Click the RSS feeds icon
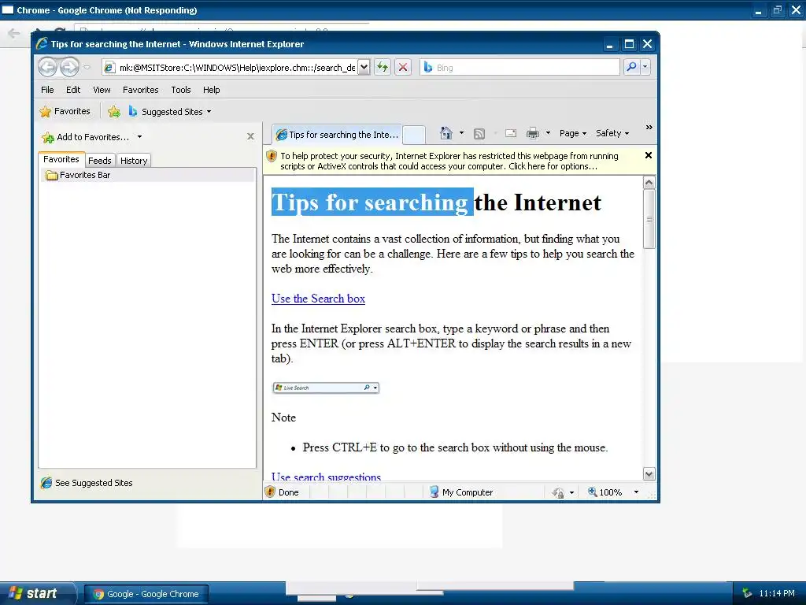 (x=479, y=134)
